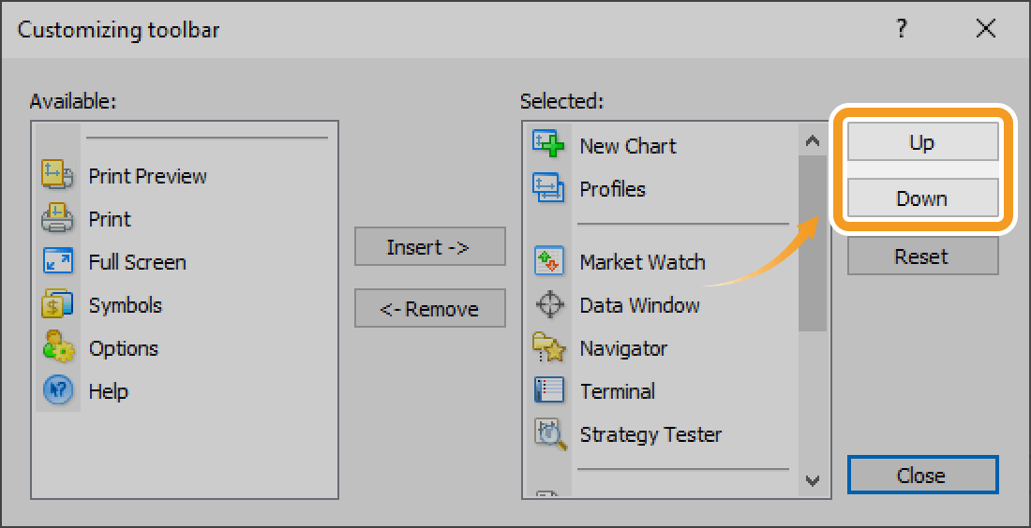Click the Symbols dollar icon

pos(57,305)
